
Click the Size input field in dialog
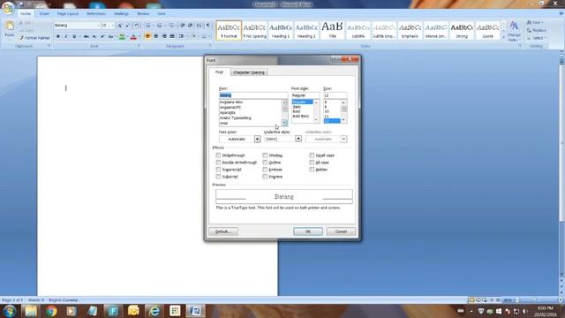coord(335,95)
